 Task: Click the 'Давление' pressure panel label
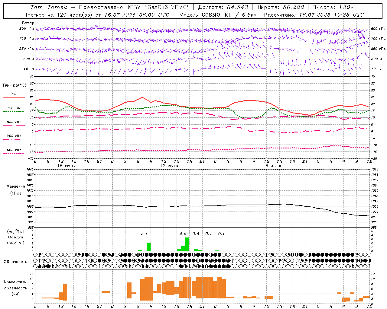(16, 186)
